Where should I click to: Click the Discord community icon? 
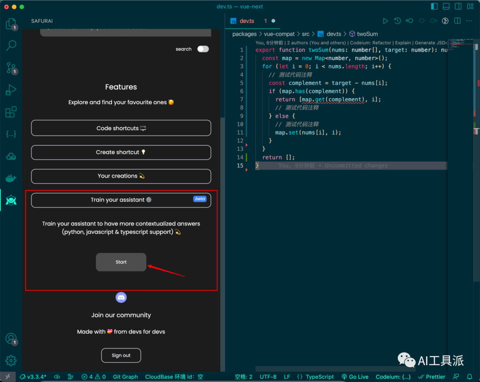[121, 298]
